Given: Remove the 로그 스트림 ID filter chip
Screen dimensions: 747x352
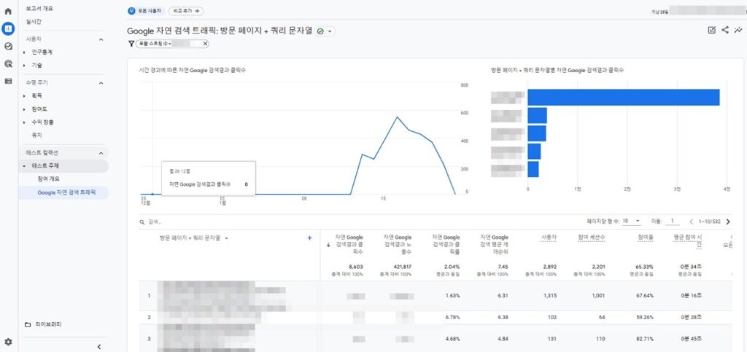Looking at the screenshot, I should coord(205,44).
